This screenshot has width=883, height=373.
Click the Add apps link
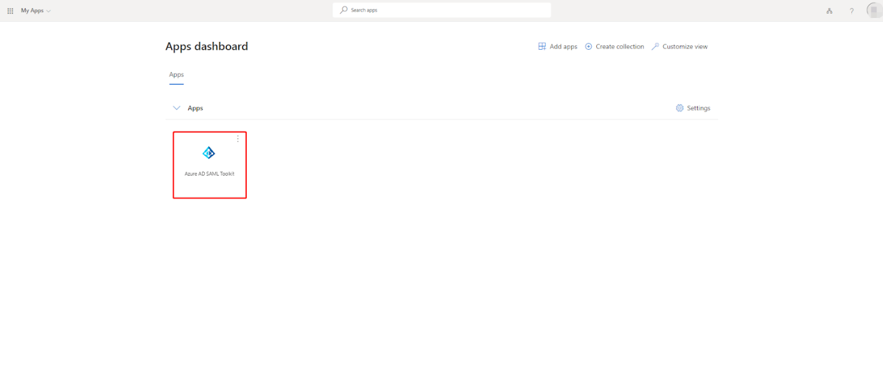[x=563, y=46]
